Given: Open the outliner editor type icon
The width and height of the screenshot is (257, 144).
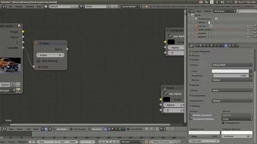Looking at the screenshot, I should (191, 11).
